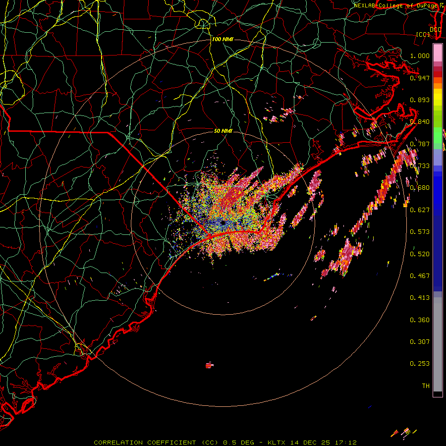Select the 0.467 legend value

tap(420, 276)
